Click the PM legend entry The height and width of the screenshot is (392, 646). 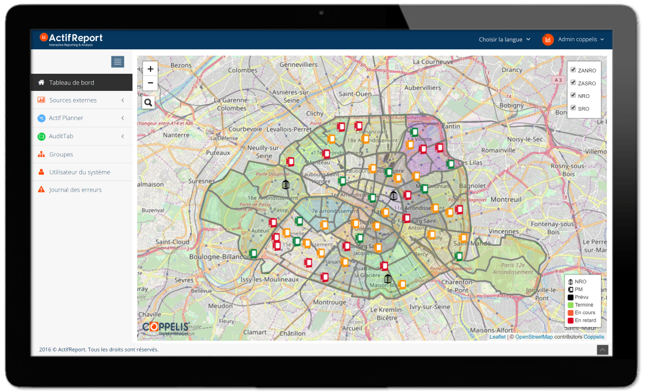coord(576,289)
